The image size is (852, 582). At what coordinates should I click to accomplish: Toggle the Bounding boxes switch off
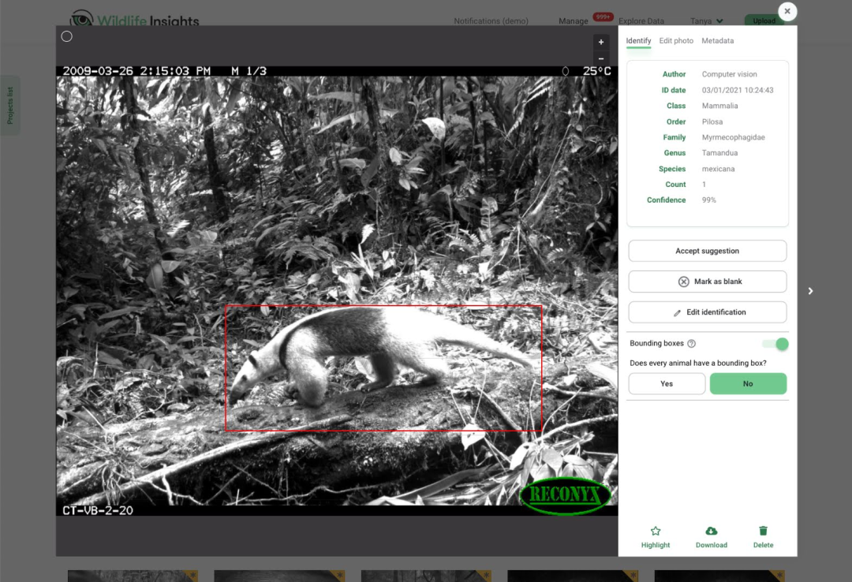tap(775, 343)
